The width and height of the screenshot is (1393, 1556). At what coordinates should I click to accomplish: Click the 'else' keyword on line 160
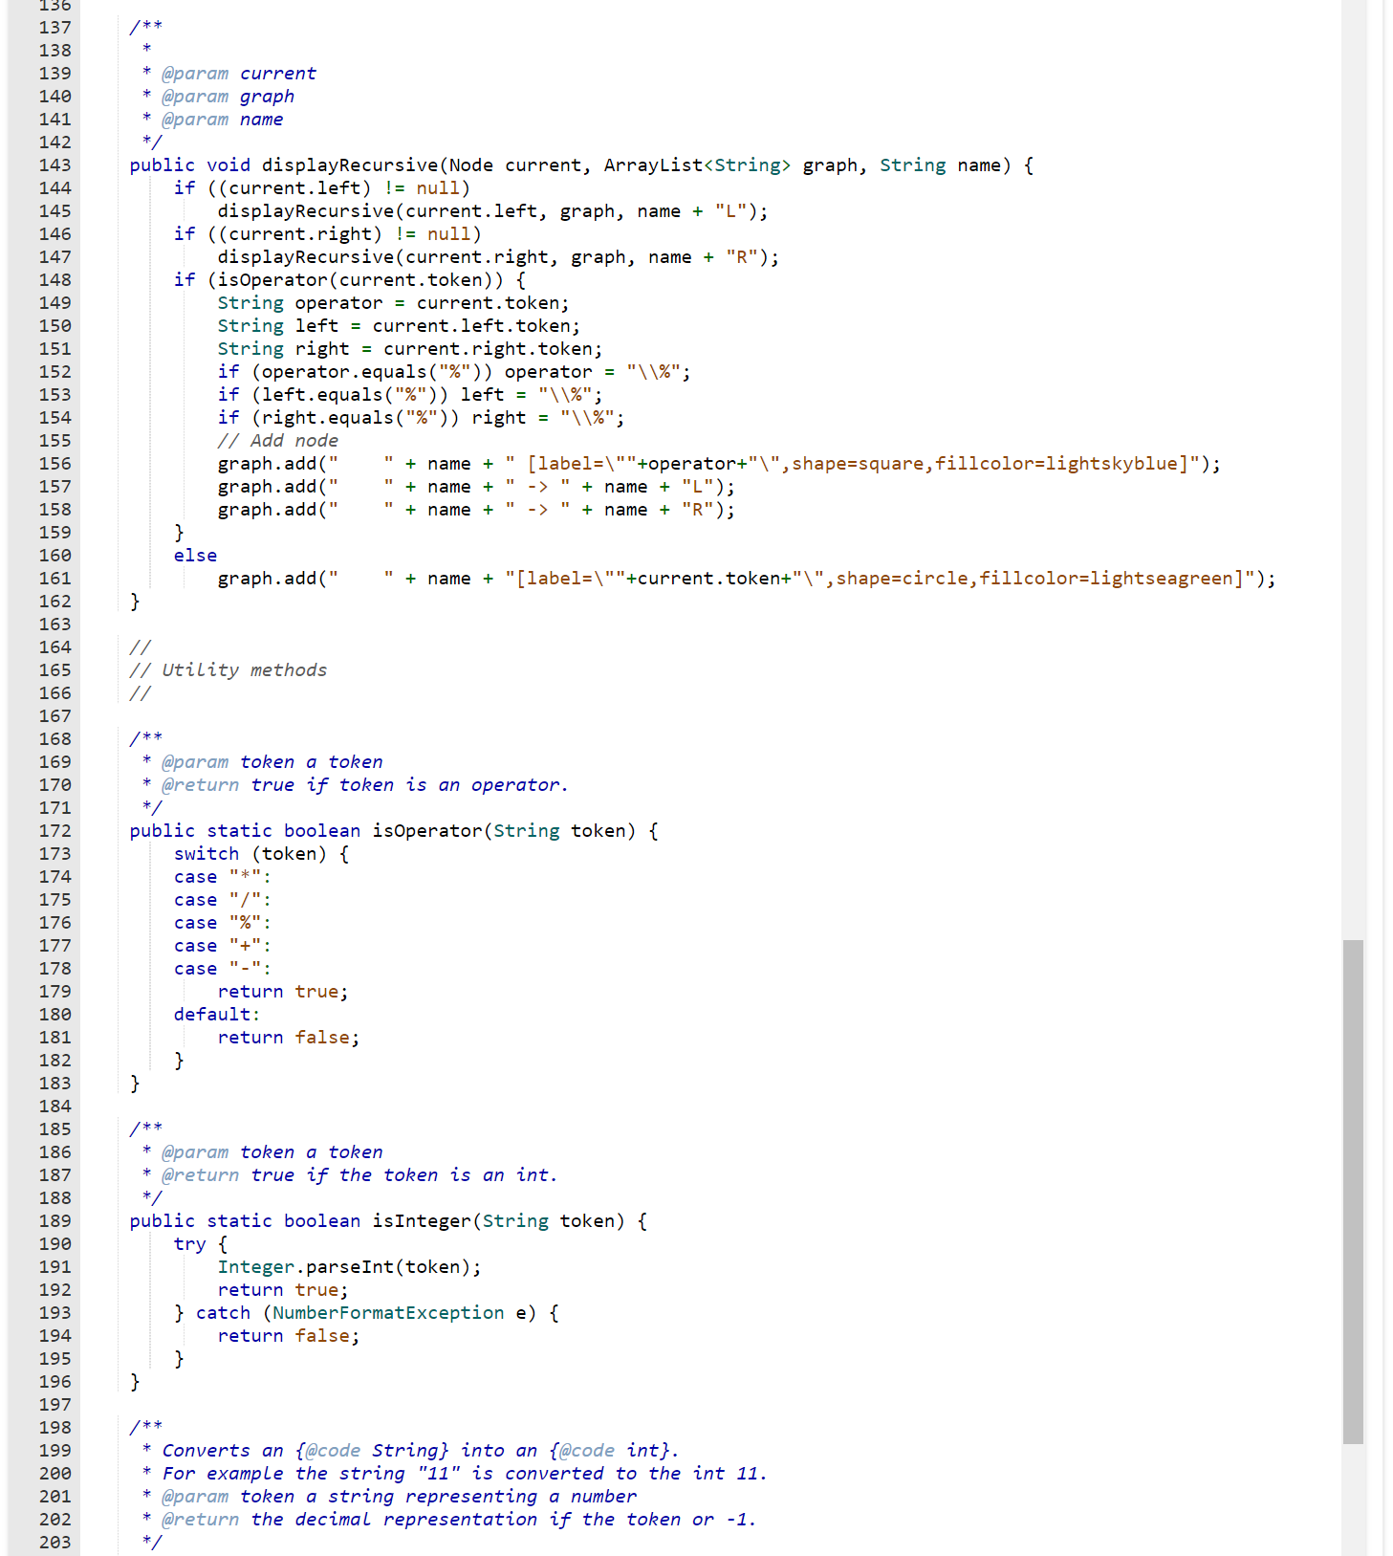click(x=195, y=556)
